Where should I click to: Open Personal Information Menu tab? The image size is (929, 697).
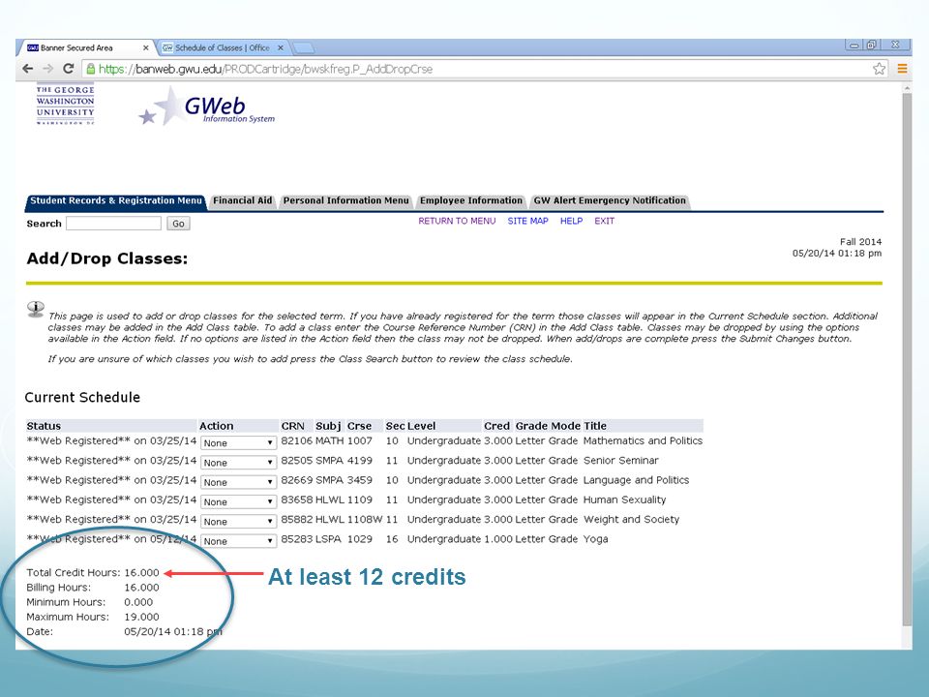346,201
